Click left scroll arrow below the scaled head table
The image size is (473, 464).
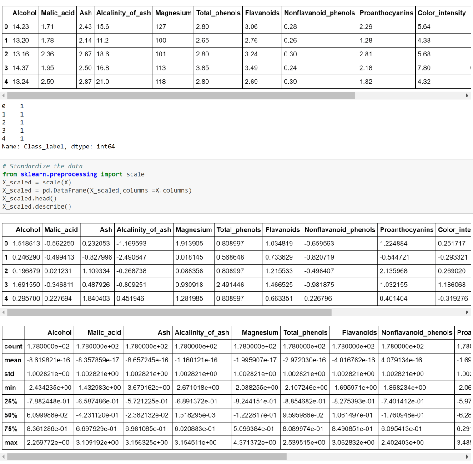click(3, 312)
